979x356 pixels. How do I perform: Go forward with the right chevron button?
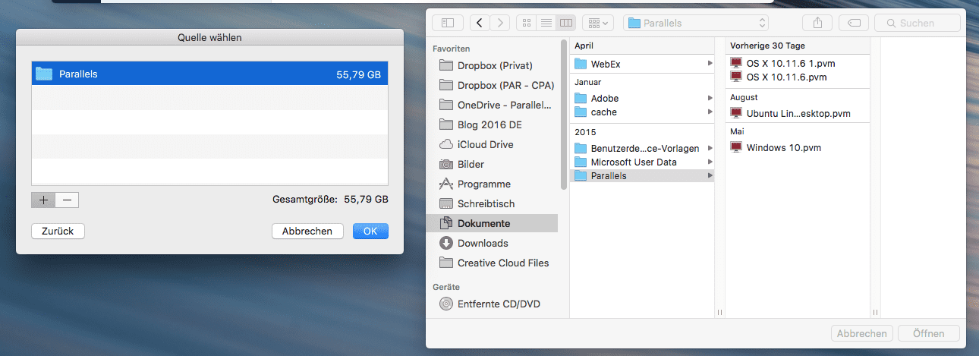coord(499,23)
